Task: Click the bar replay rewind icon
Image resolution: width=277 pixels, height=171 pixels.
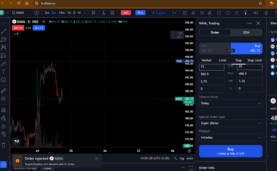Action: (255, 13)
